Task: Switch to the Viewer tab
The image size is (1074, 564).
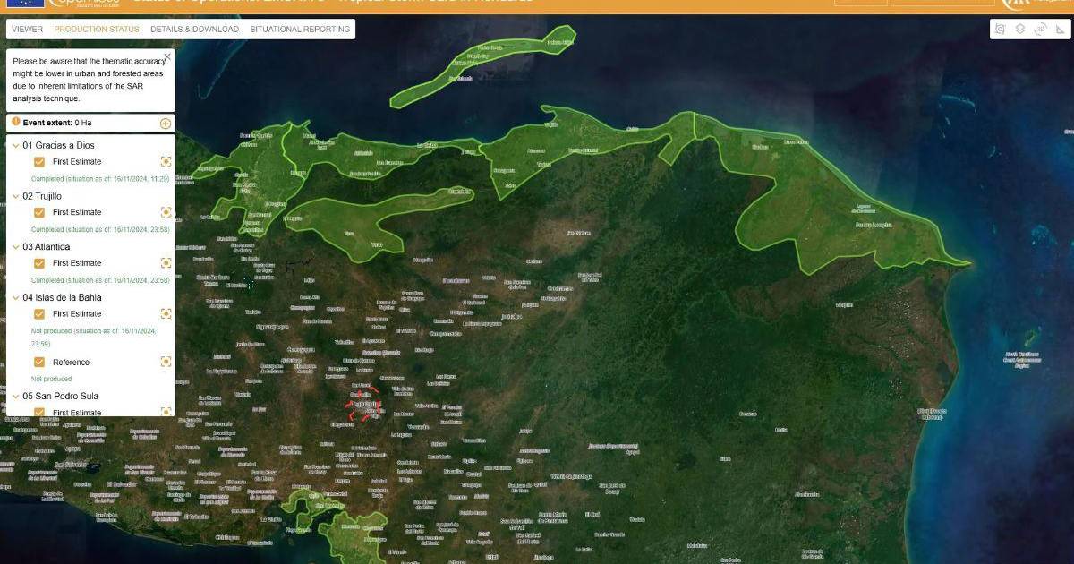Action: point(27,30)
